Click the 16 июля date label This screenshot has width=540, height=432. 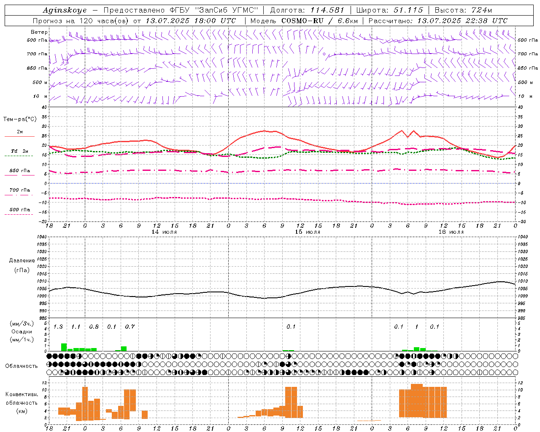(451, 232)
